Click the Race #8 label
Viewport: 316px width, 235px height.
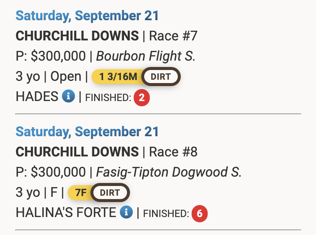[173, 152]
